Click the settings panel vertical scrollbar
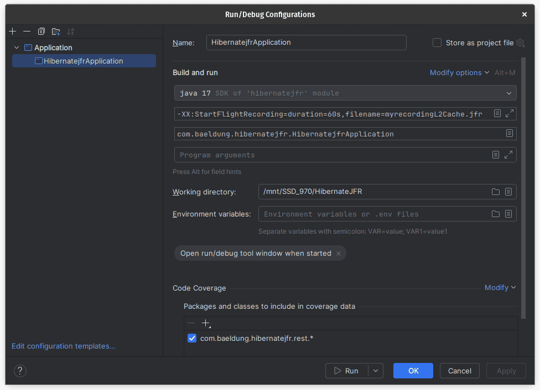Viewport: 540px width, 390px height. pyautogui.click(x=523, y=188)
